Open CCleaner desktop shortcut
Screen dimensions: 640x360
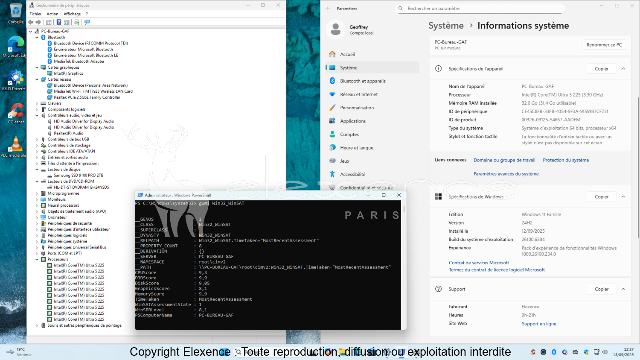tap(16, 114)
